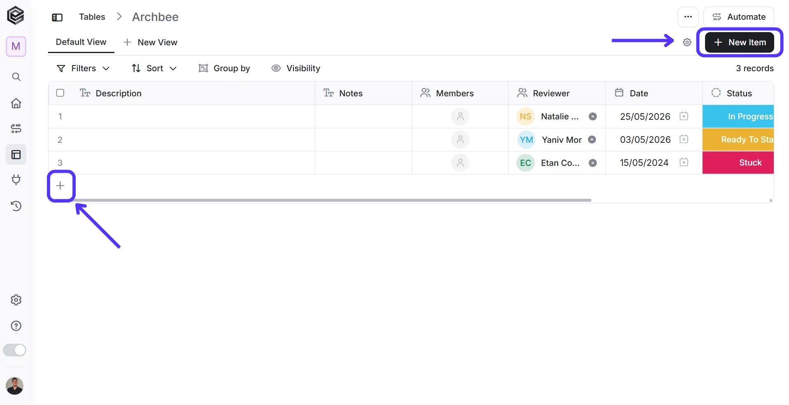Remove reviewer Yaniv Mor with x icon
The height and width of the screenshot is (405, 789).
[x=592, y=140]
